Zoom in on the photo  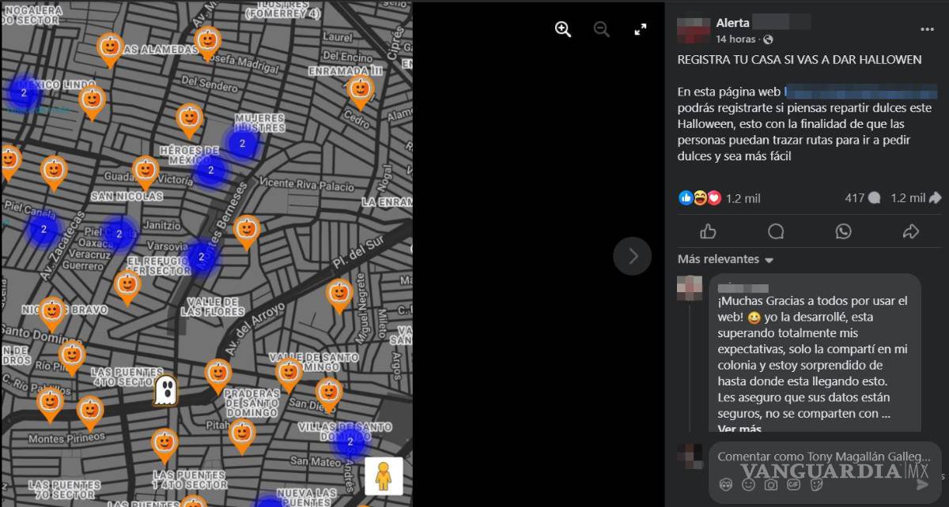tap(563, 30)
